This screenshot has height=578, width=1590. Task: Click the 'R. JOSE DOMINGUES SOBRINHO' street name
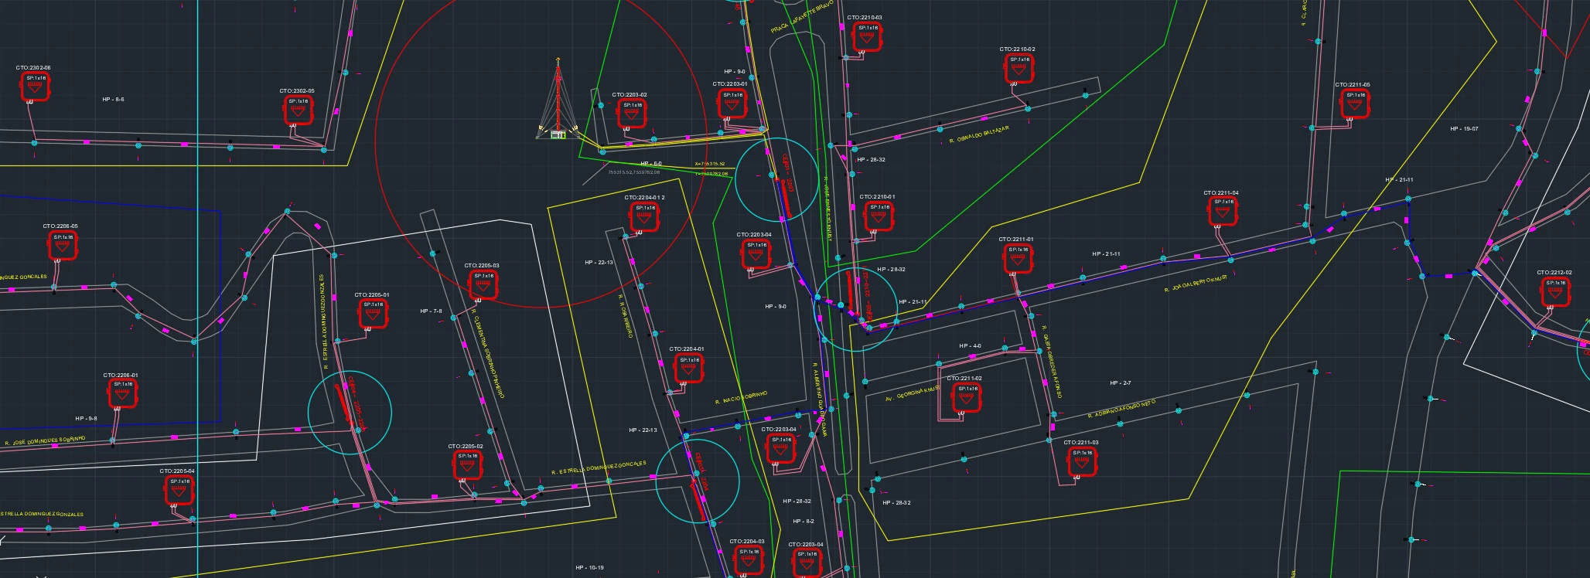(45, 441)
